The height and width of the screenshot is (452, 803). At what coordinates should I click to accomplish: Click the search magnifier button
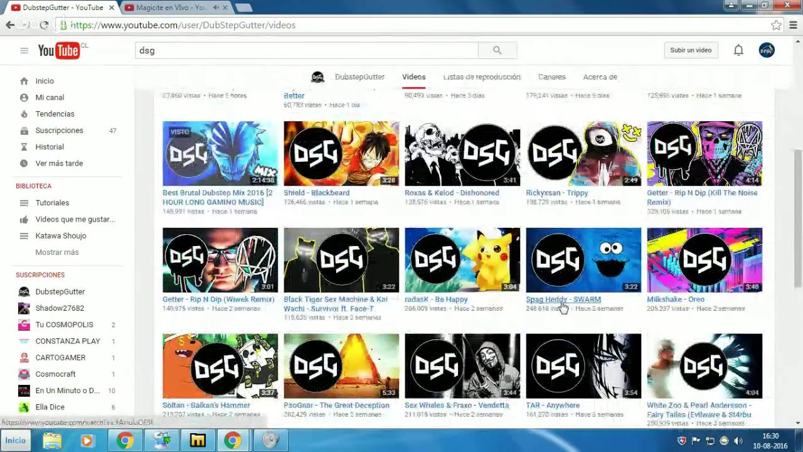(x=497, y=50)
